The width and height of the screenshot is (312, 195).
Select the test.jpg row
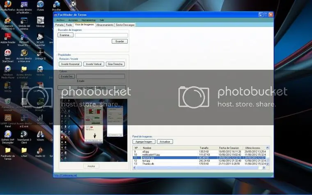pos(200,161)
